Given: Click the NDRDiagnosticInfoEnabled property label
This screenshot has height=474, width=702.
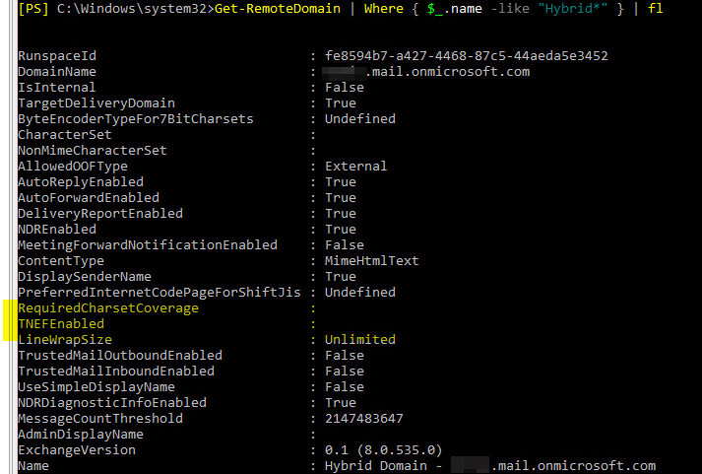Looking at the screenshot, I should (112, 403).
